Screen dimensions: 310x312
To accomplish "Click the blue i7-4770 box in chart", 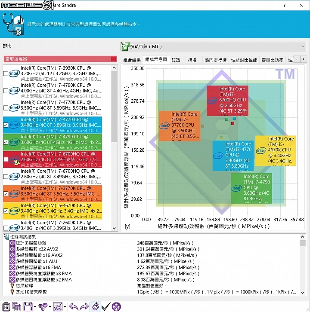I will (233, 156).
